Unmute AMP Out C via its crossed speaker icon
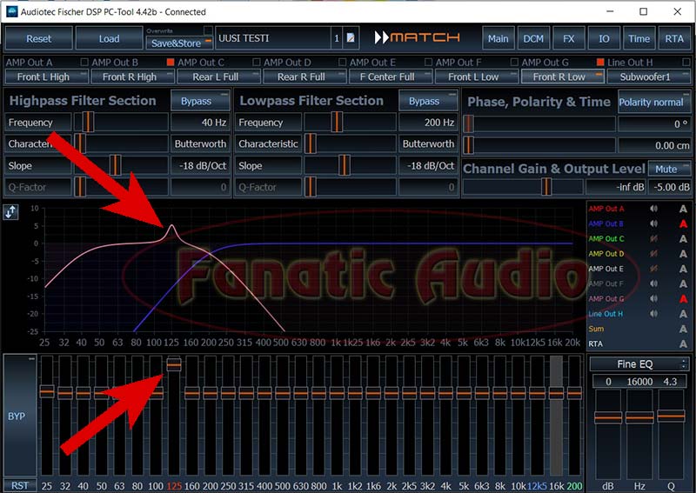 click(654, 239)
